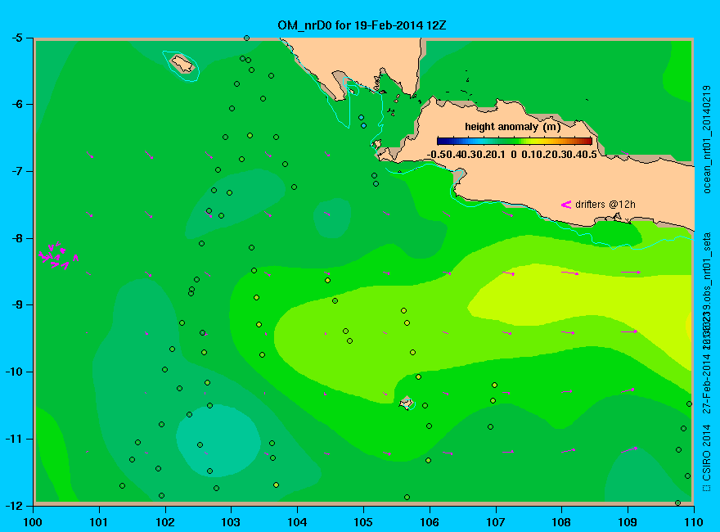720x532 pixels.
Task: Click the x-axis label 110
Action: pos(694,522)
